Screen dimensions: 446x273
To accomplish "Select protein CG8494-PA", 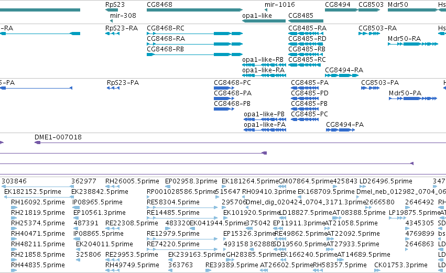I will pyautogui.click(x=345, y=125).
